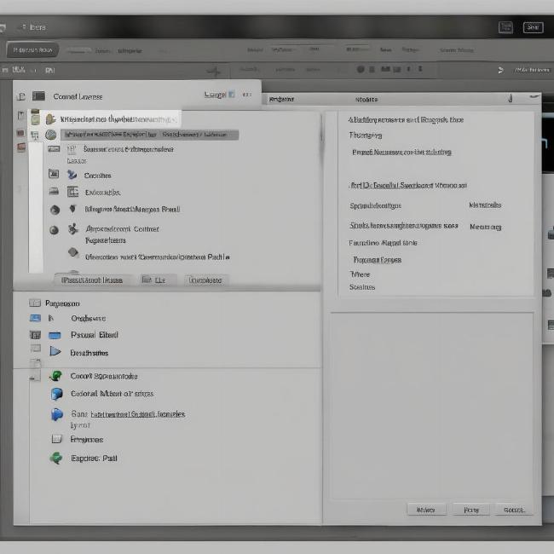Image resolution: width=554 pixels, height=554 pixels.
Task: Click the Stor button in the title bar
Action: click(533, 27)
